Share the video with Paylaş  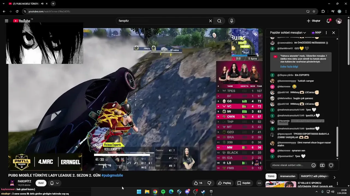tap(224, 183)
